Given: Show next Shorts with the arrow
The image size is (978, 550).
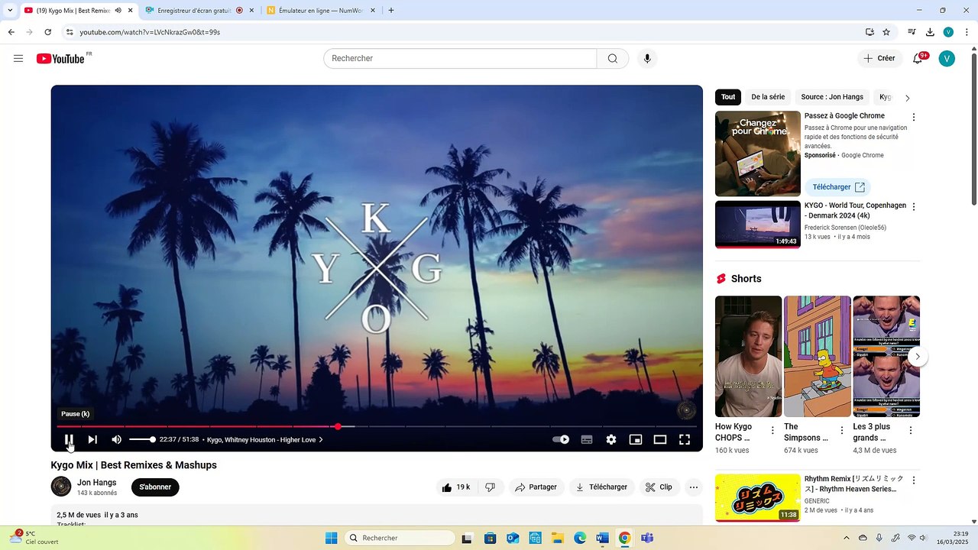Looking at the screenshot, I should 918,356.
